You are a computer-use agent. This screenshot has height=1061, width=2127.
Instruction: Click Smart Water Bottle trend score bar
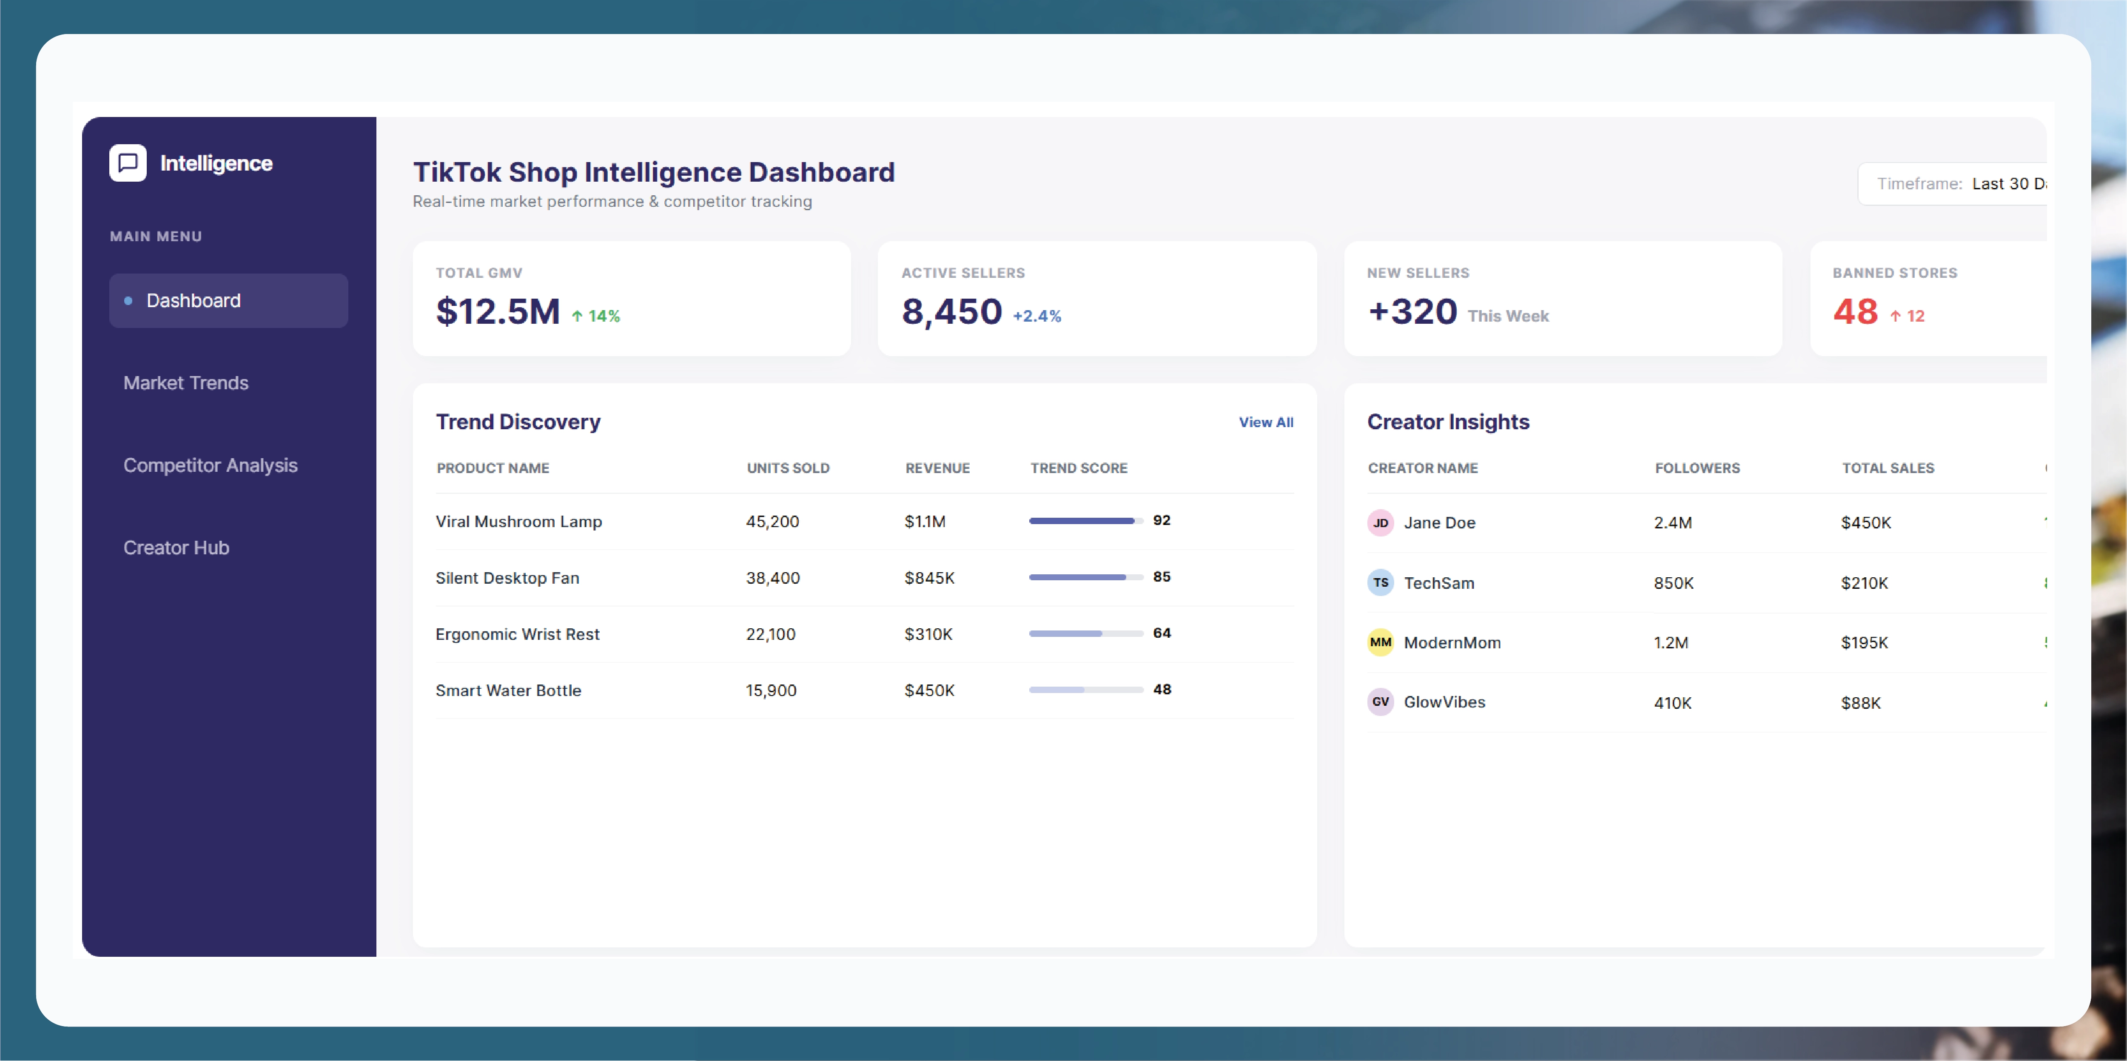[x=1085, y=690]
